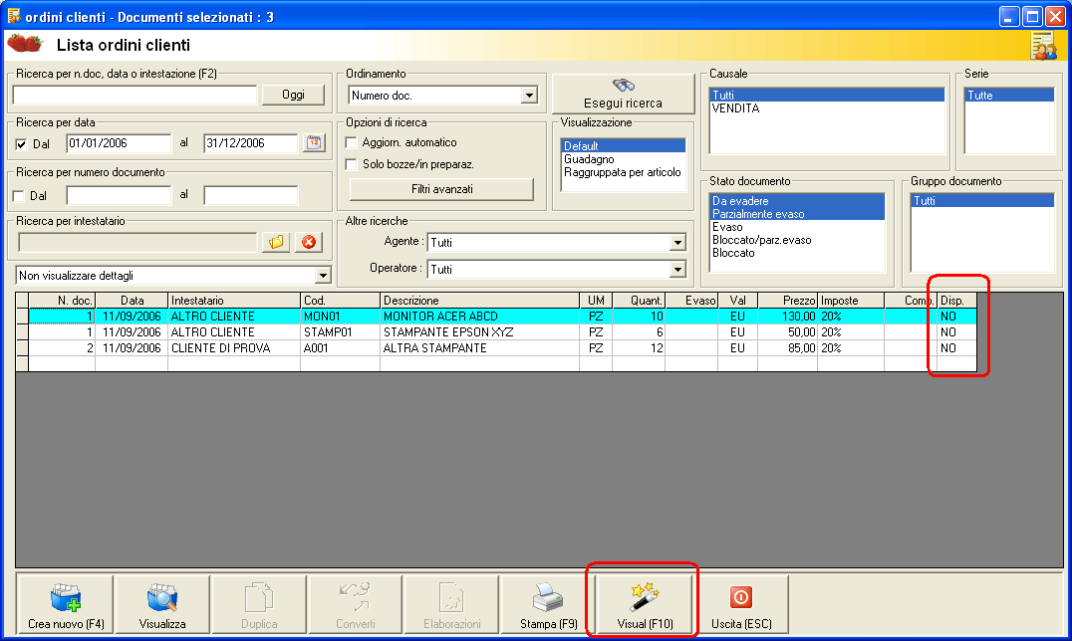The image size is (1072, 641).
Task: Click CLIENTE DI PROVA cell
Action: click(x=234, y=347)
